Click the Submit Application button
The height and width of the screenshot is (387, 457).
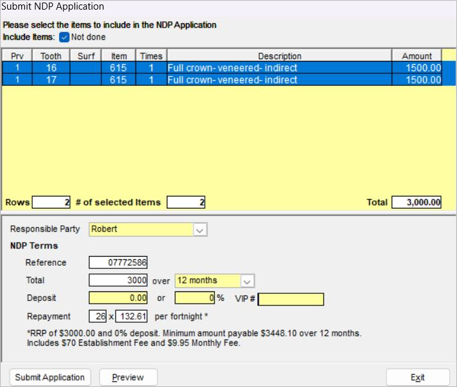50,377
